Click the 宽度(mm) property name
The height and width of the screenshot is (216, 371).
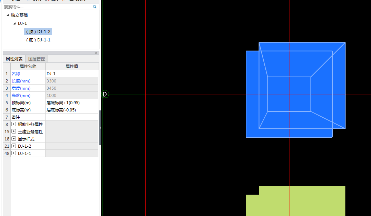[21, 88]
